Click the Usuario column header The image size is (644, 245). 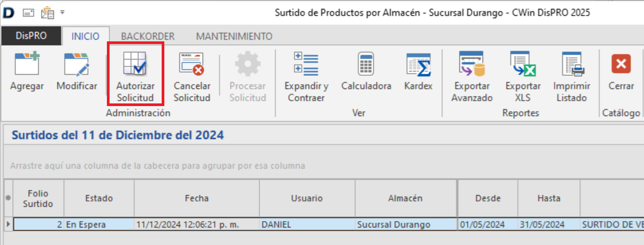(x=307, y=198)
